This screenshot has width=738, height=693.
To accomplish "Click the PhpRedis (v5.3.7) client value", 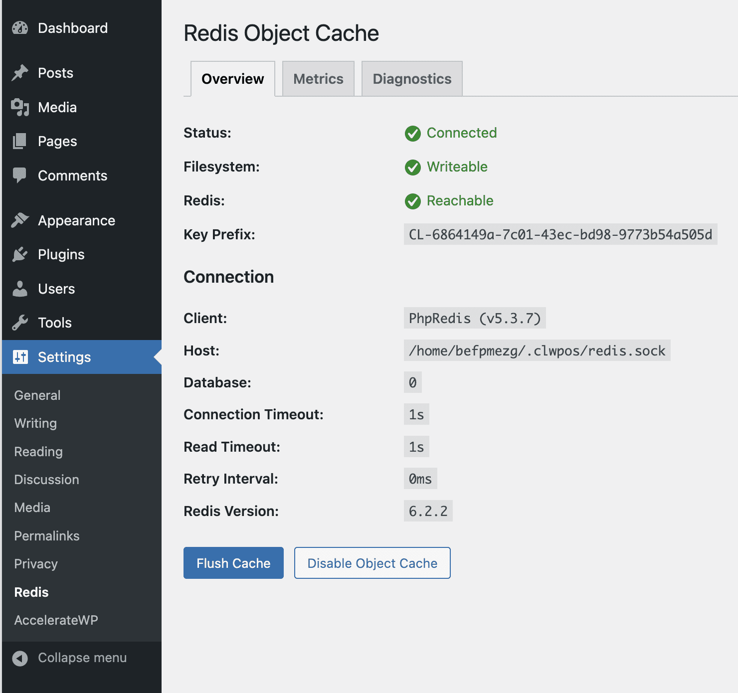I will tap(475, 318).
